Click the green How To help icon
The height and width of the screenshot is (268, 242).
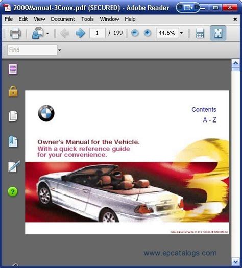(13, 191)
